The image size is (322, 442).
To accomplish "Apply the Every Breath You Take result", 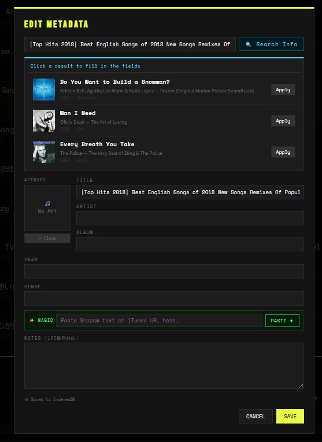I will coord(283,152).
